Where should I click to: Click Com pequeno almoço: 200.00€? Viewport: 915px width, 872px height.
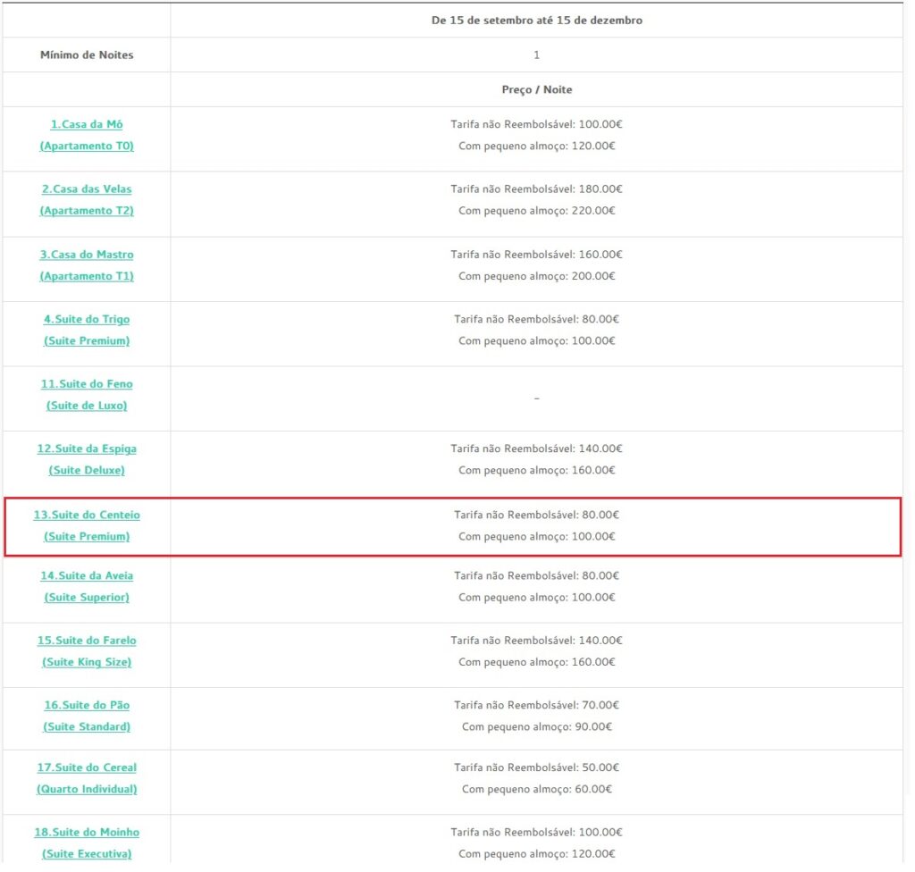pos(536,276)
